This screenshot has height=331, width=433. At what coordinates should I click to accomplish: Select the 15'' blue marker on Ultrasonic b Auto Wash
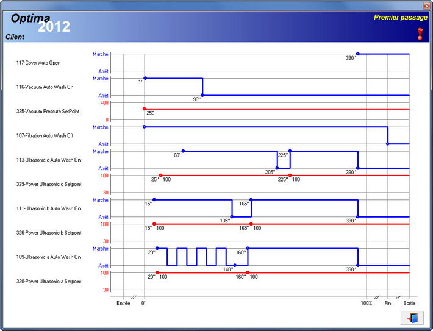tap(154, 199)
